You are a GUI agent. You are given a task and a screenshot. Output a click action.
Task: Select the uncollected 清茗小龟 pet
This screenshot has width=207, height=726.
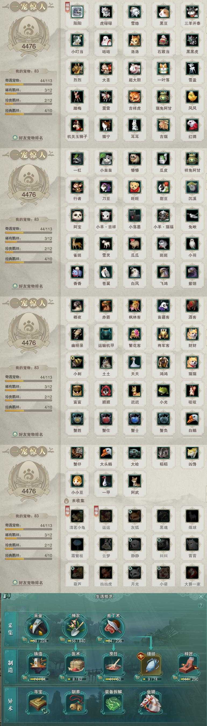click(x=77, y=516)
